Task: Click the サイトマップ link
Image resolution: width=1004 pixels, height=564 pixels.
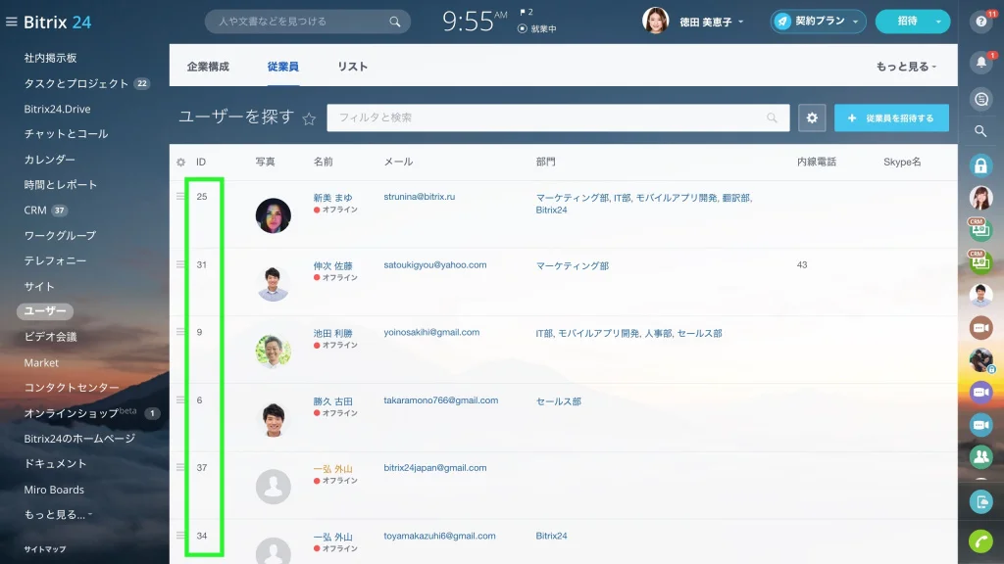Action: click(45, 549)
